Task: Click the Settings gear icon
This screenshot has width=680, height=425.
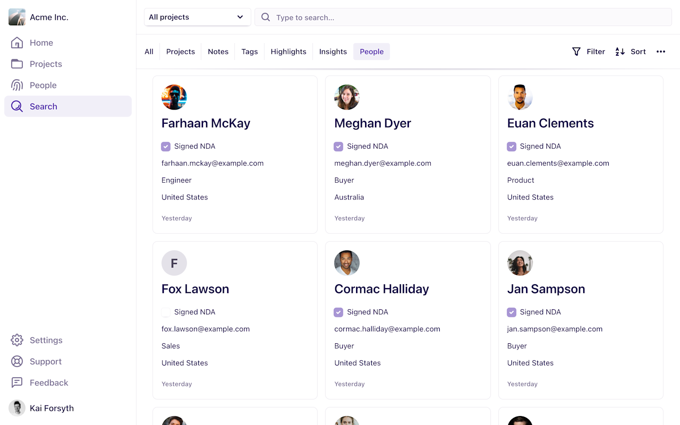Action: [x=17, y=340]
